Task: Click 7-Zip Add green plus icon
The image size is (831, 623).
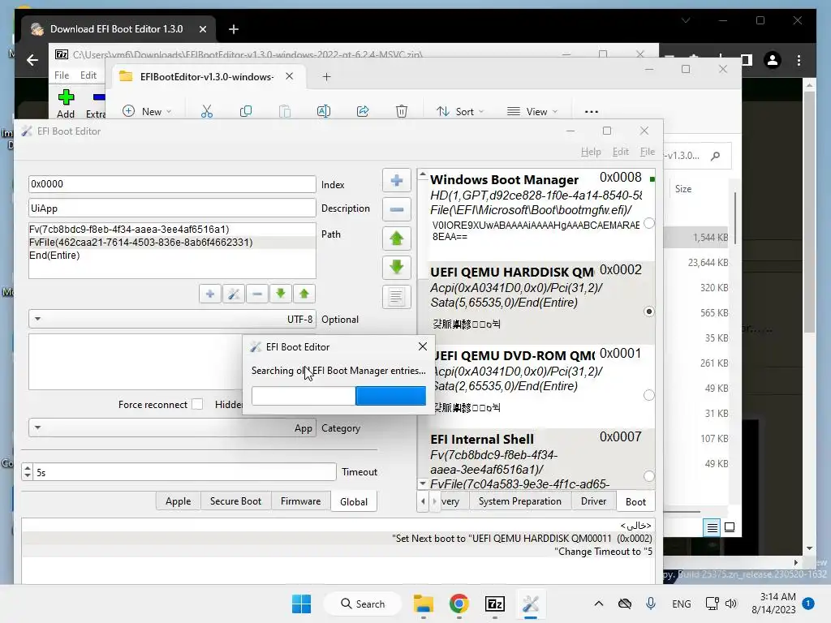Action: tap(66, 97)
